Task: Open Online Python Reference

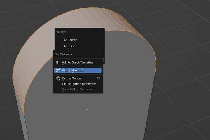Action: (x=78, y=84)
